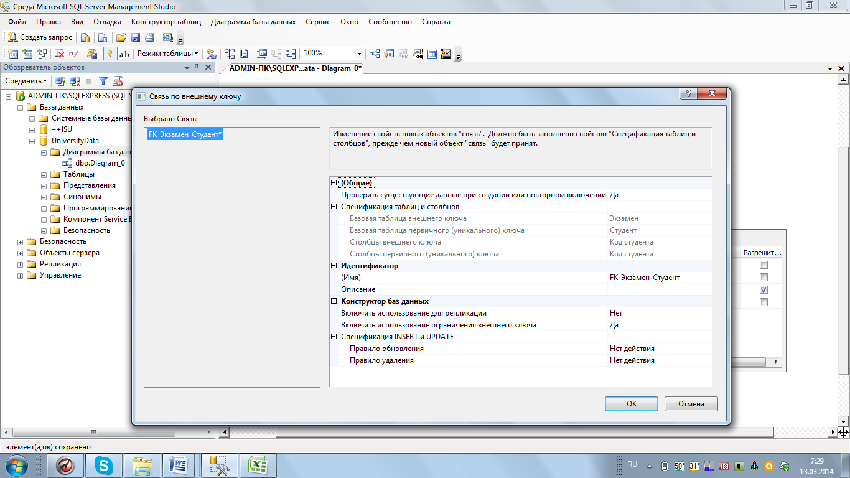This screenshot has height=478, width=850.
Task: Open the Сервис menu
Action: pos(318,22)
